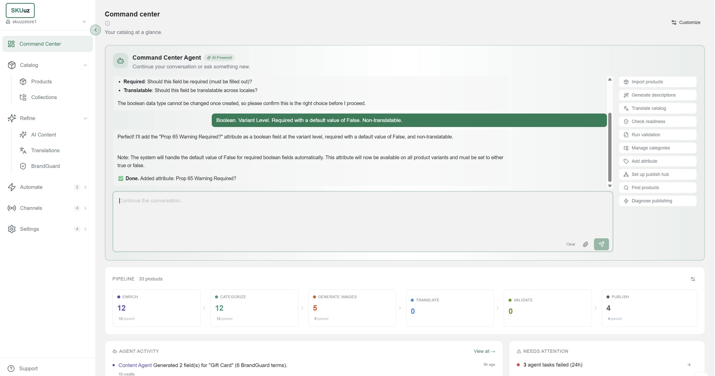The width and height of the screenshot is (715, 376).
Task: Open Command Center in sidebar
Action: tap(47, 44)
